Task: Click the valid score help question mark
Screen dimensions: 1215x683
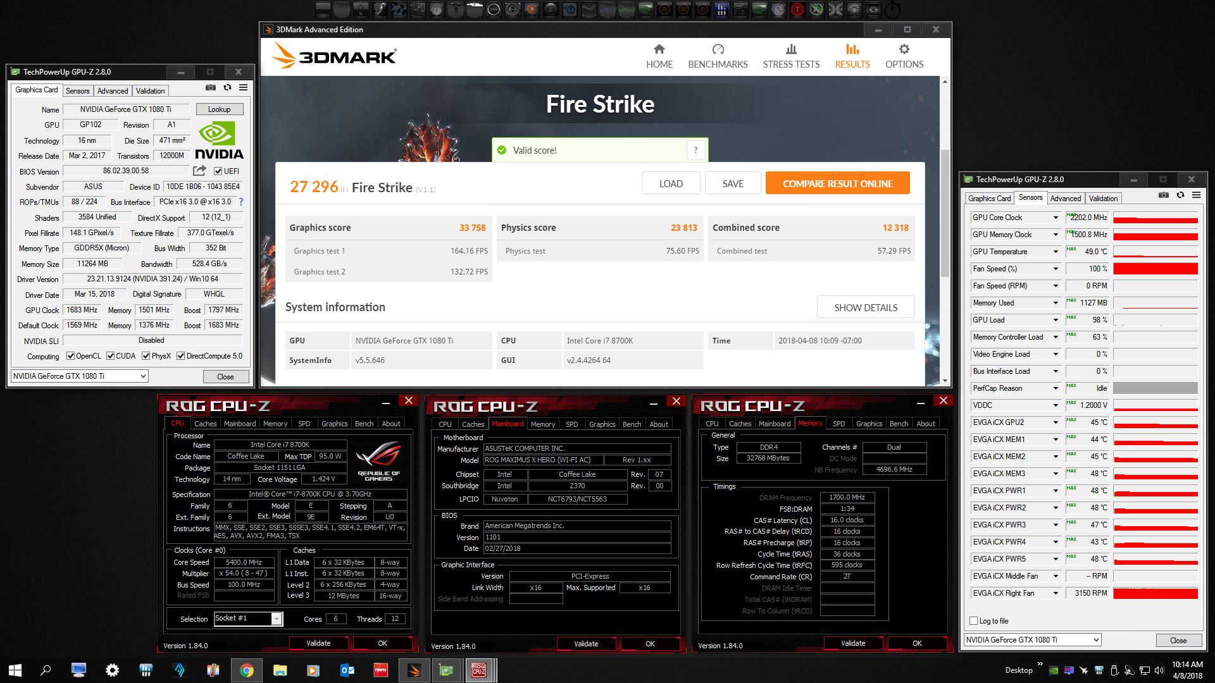Action: pos(695,150)
